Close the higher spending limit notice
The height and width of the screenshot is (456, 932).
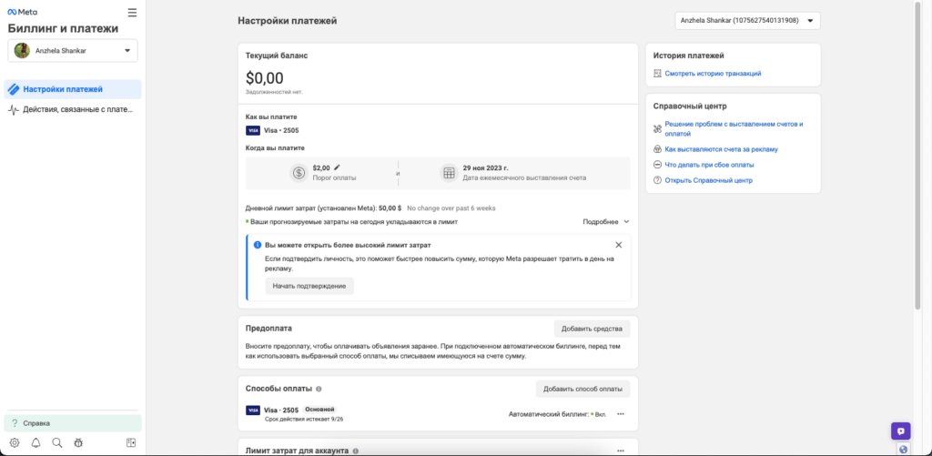[619, 244]
